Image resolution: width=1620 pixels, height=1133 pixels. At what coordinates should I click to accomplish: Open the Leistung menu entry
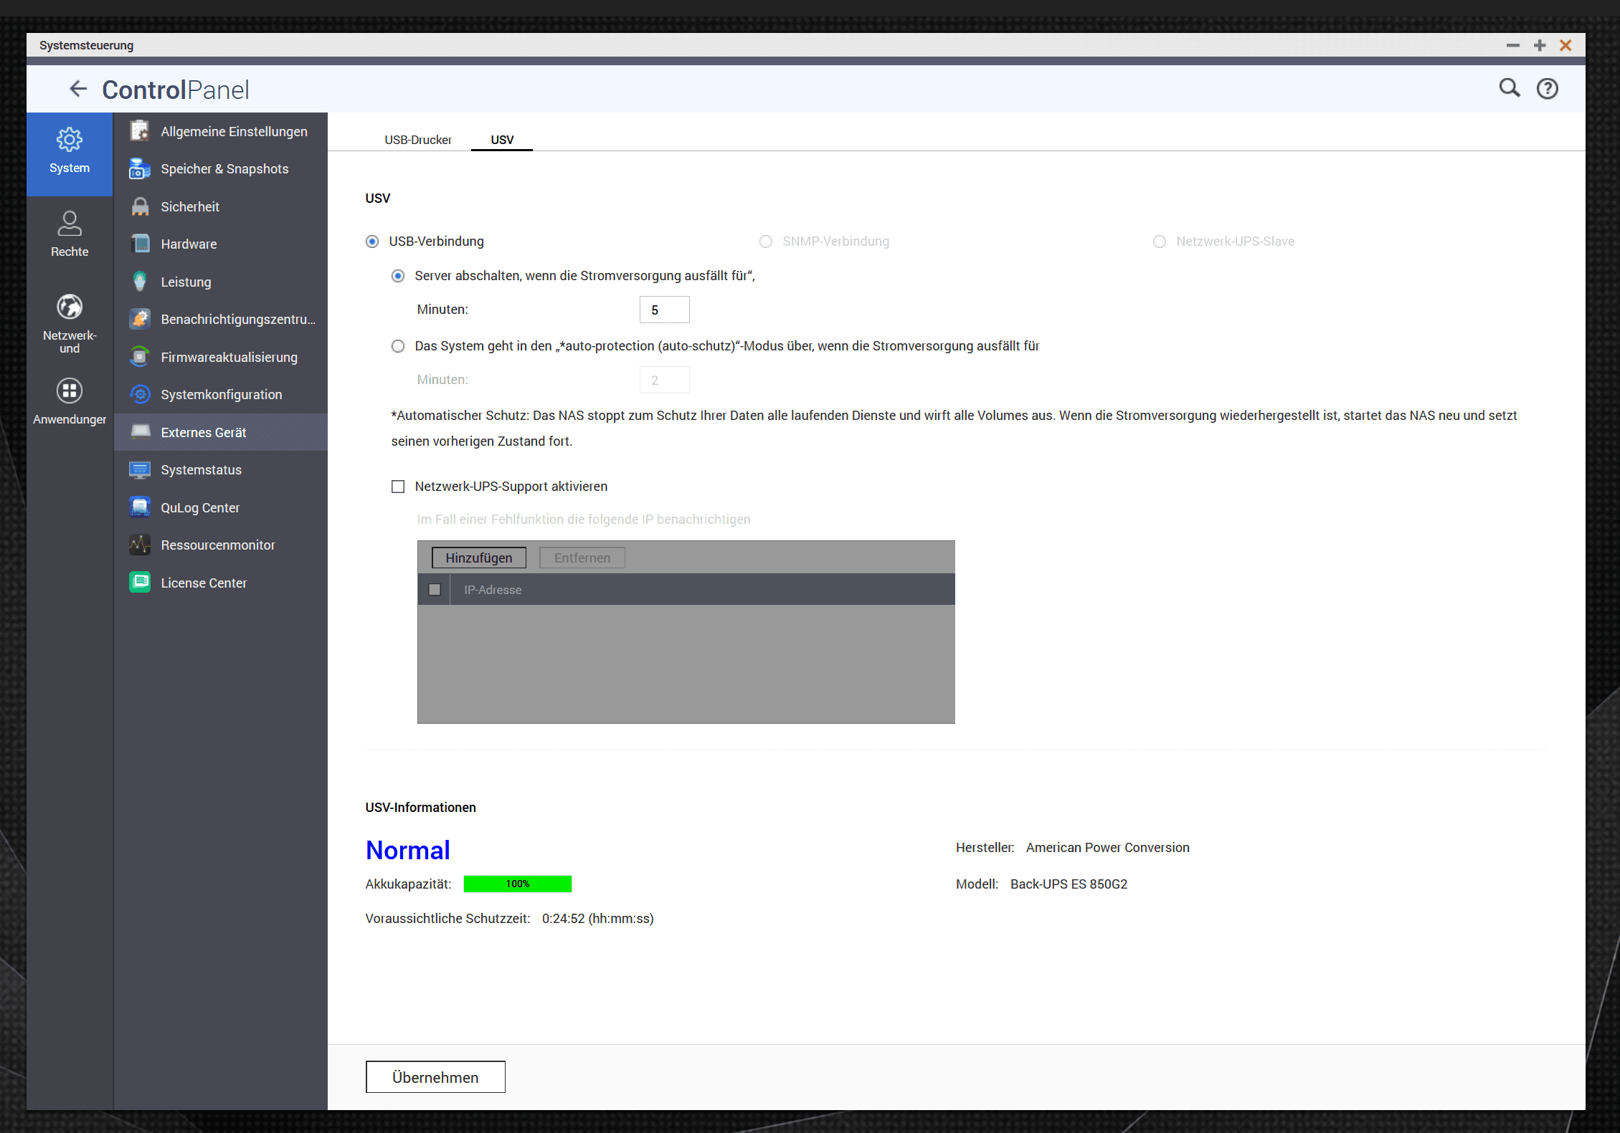(x=221, y=282)
